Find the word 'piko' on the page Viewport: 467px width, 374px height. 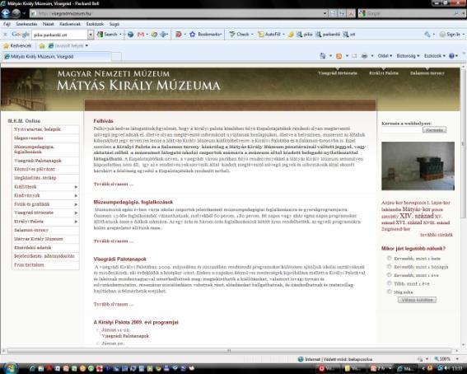pos(305,35)
